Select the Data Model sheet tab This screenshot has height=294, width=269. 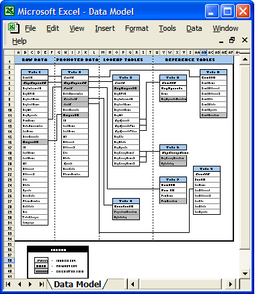[x=77, y=284]
